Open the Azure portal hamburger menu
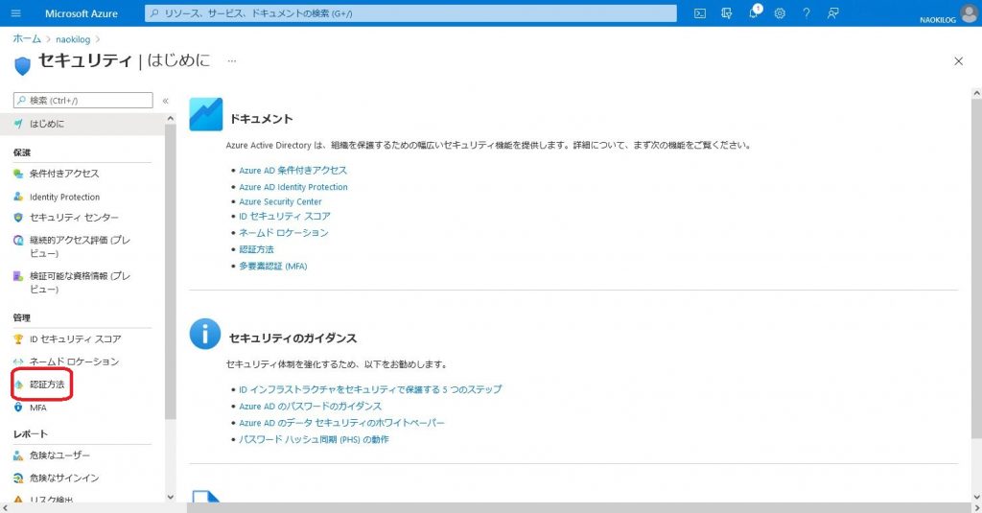Image resolution: width=982 pixels, height=513 pixels. [x=15, y=13]
